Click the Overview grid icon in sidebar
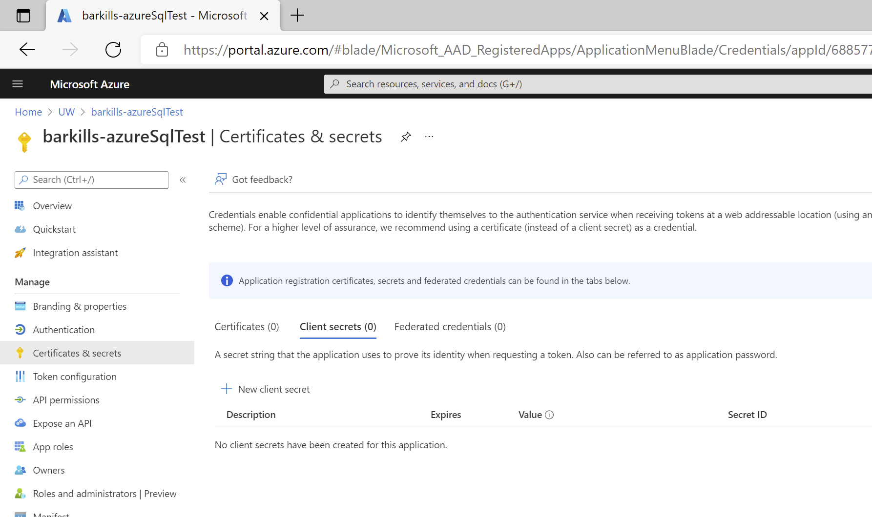 click(x=20, y=206)
